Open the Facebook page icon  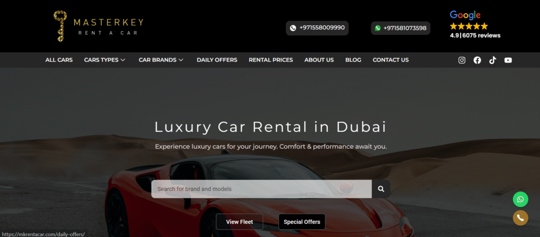477,60
